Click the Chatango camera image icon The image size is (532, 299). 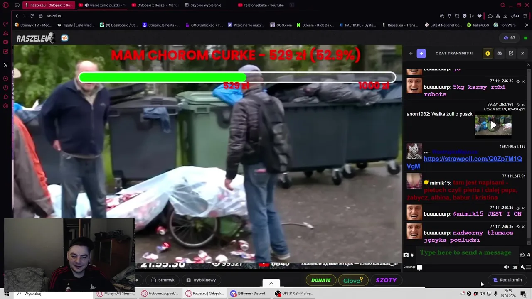pos(406,255)
